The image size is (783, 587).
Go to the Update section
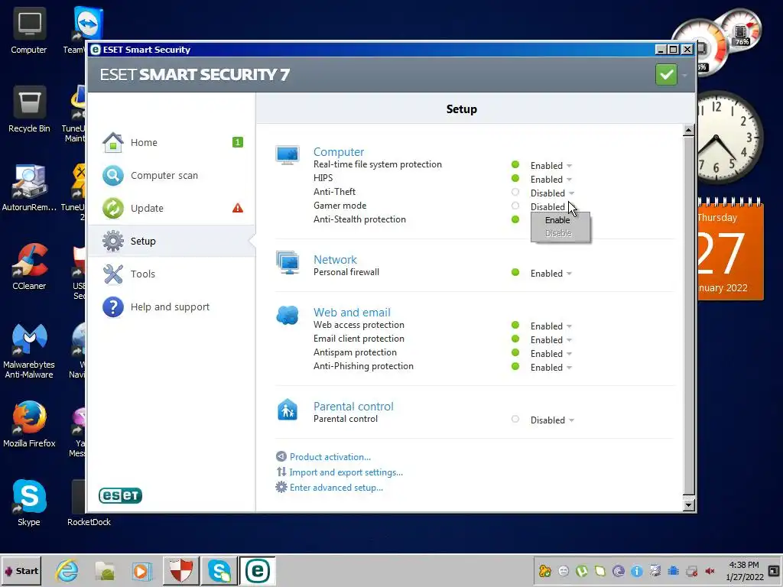pyautogui.click(x=172, y=208)
